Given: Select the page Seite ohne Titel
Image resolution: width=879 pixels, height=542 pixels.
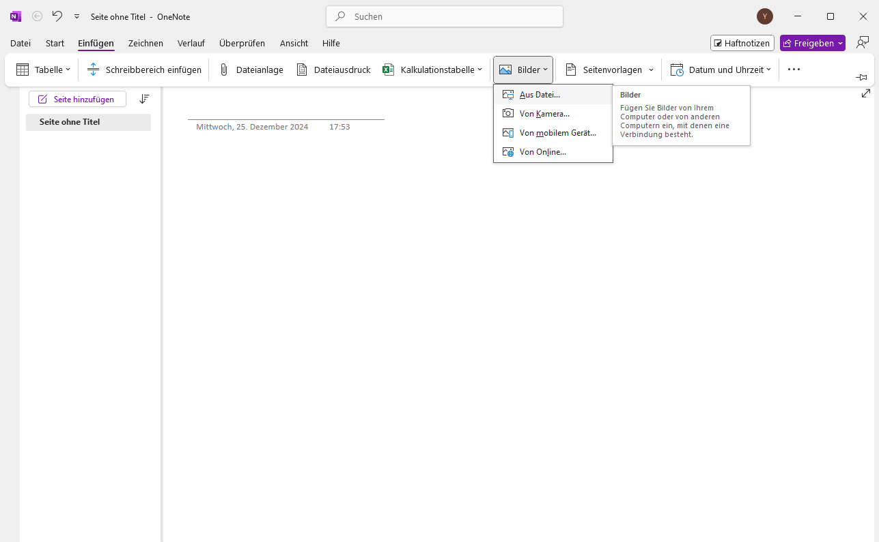Looking at the screenshot, I should tap(88, 122).
